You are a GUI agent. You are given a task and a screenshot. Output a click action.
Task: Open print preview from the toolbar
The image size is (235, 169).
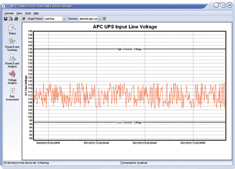point(11,19)
